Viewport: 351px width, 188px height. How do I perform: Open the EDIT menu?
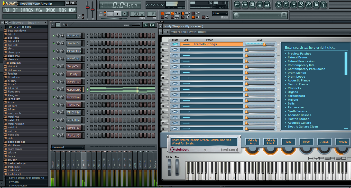(x=15, y=10)
